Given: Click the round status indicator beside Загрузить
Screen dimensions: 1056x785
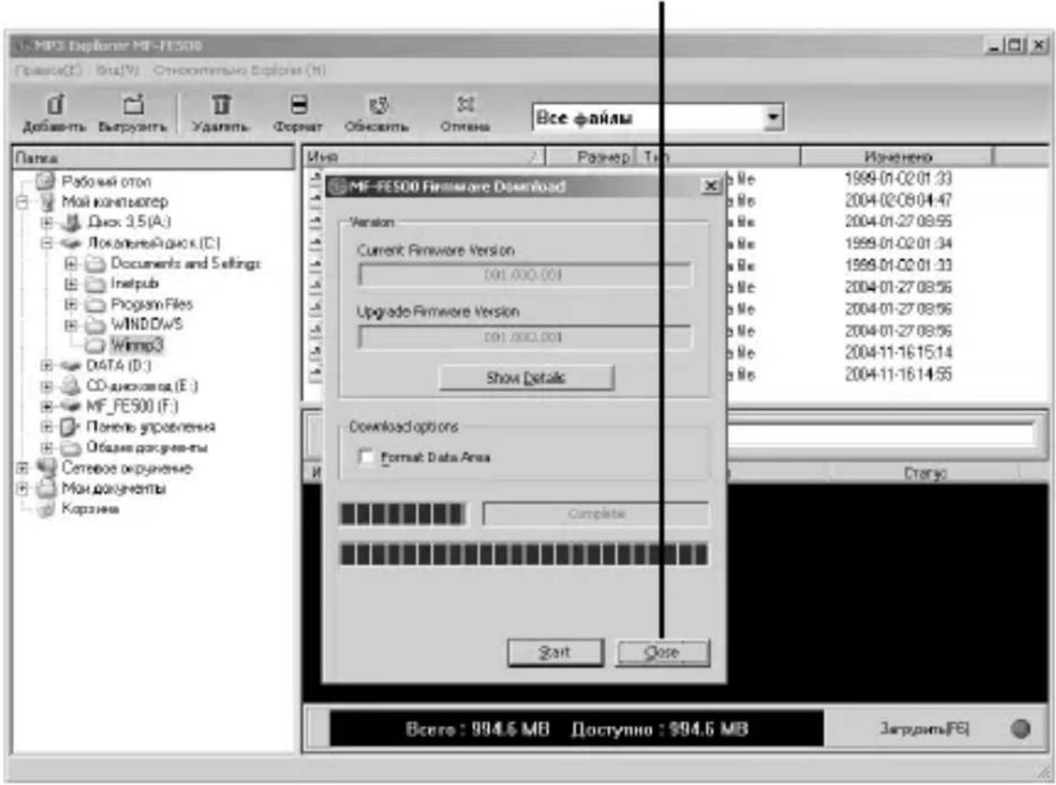Looking at the screenshot, I should coord(1021,729).
